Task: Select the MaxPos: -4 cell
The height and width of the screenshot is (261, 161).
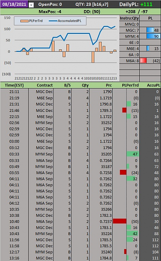Action: click(x=50, y=12)
